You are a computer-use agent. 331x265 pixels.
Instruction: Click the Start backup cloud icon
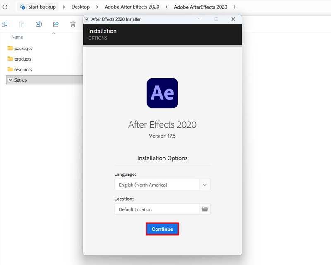pos(23,7)
